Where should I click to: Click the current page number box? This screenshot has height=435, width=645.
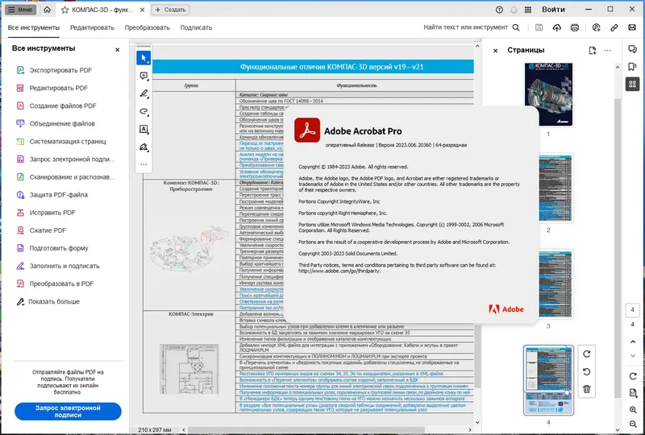(x=632, y=310)
